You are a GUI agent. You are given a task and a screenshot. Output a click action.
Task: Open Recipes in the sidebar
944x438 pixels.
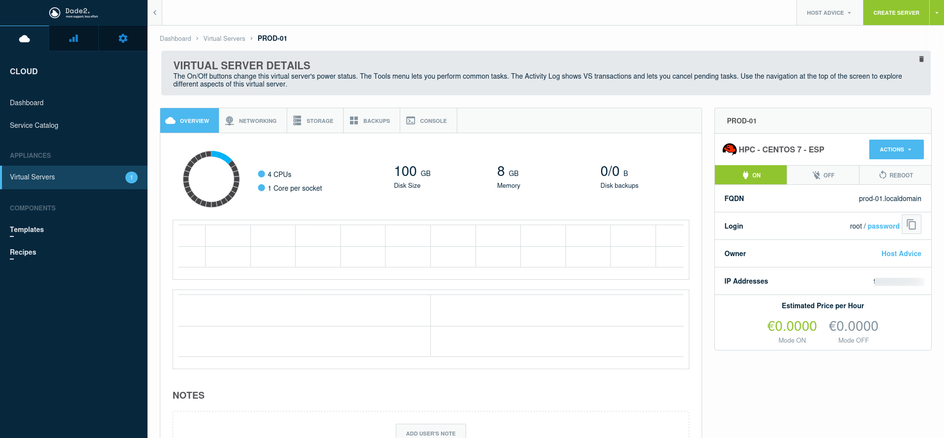[x=23, y=252]
